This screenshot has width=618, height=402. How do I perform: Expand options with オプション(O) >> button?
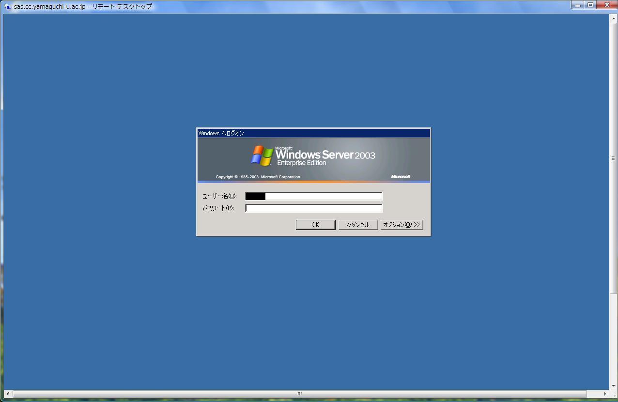point(402,225)
